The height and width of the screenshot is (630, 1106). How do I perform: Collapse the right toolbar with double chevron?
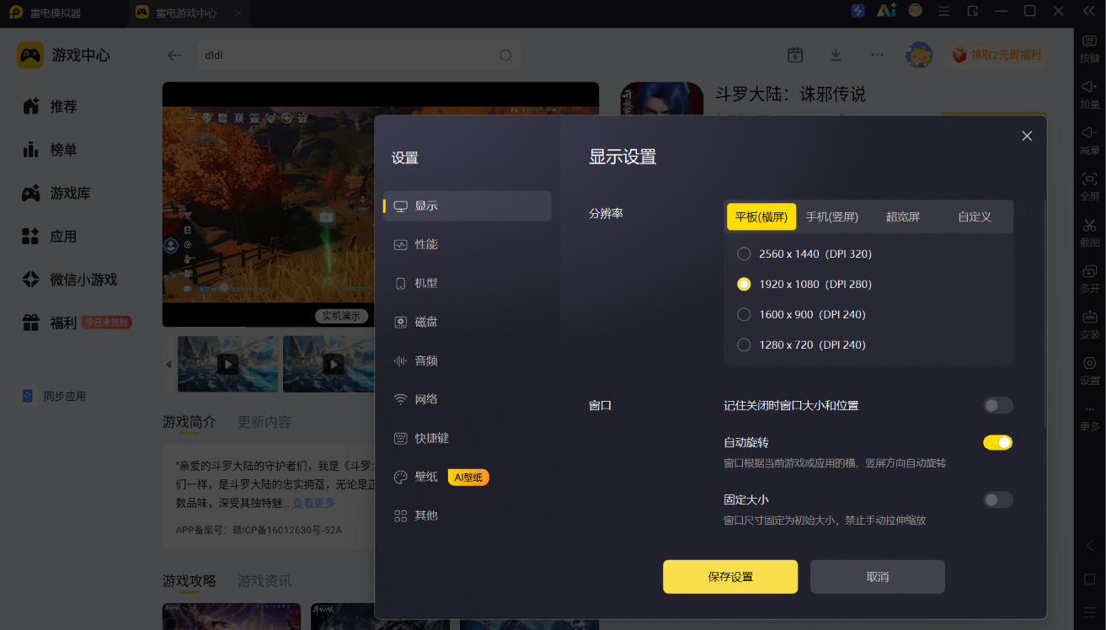pos(1089,11)
